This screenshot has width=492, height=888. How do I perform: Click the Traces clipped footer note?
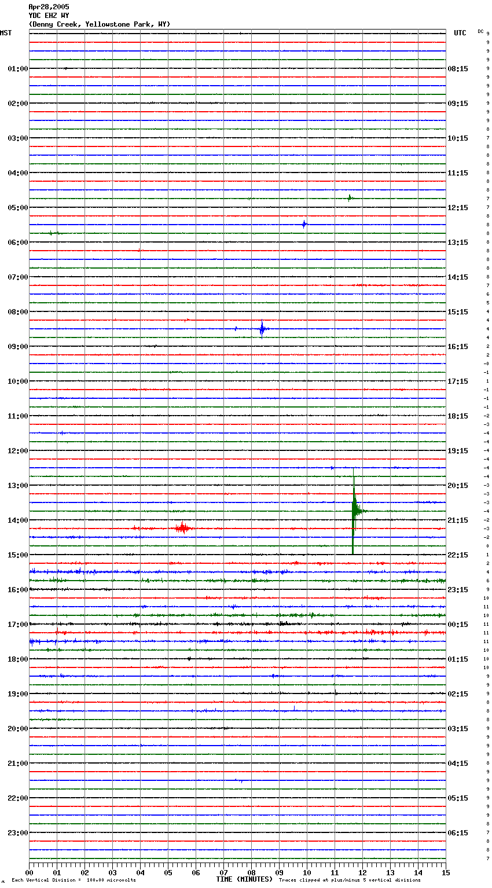[350, 880]
